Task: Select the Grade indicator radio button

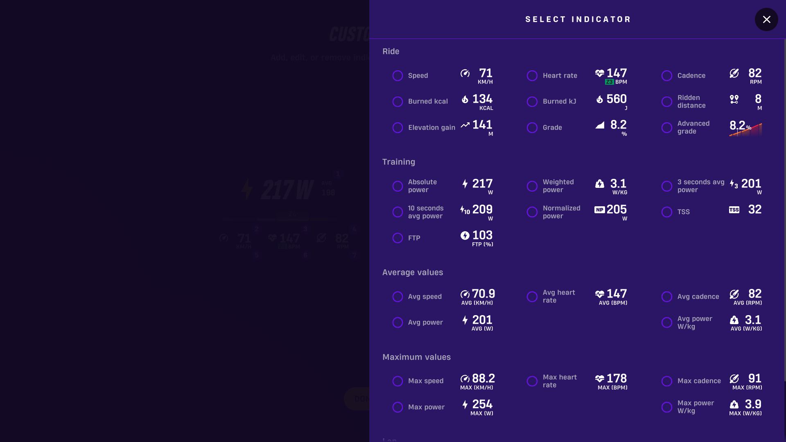Action: coord(532,128)
